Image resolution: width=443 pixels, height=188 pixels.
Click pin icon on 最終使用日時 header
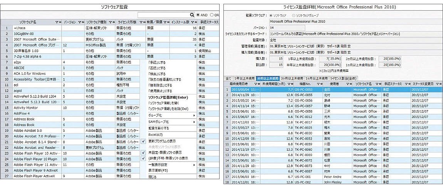(258, 84)
